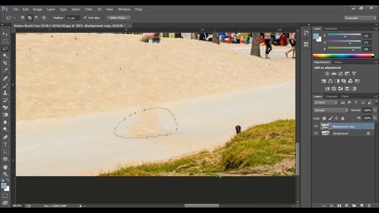Viewport: 379px width, 213px height.
Task: Toggle pixel layer filter in Layers panel
Action: pyautogui.click(x=343, y=102)
